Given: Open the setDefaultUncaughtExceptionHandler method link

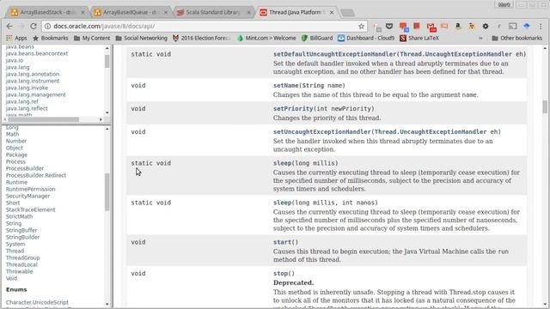Looking at the screenshot, I should [334, 54].
